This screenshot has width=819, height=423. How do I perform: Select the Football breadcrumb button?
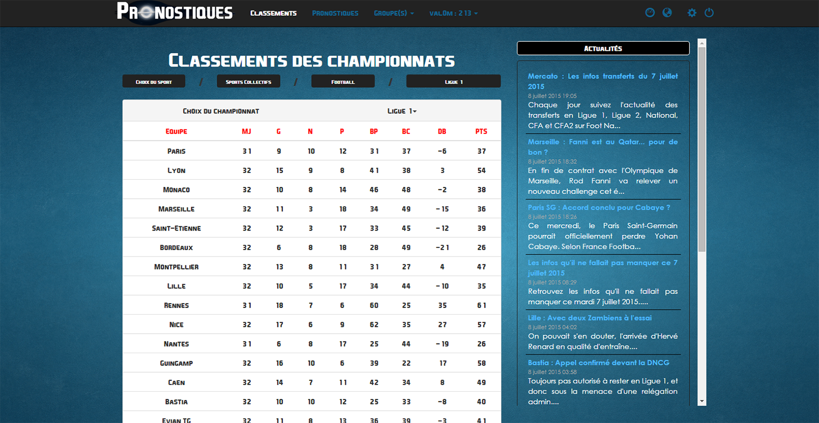(342, 81)
